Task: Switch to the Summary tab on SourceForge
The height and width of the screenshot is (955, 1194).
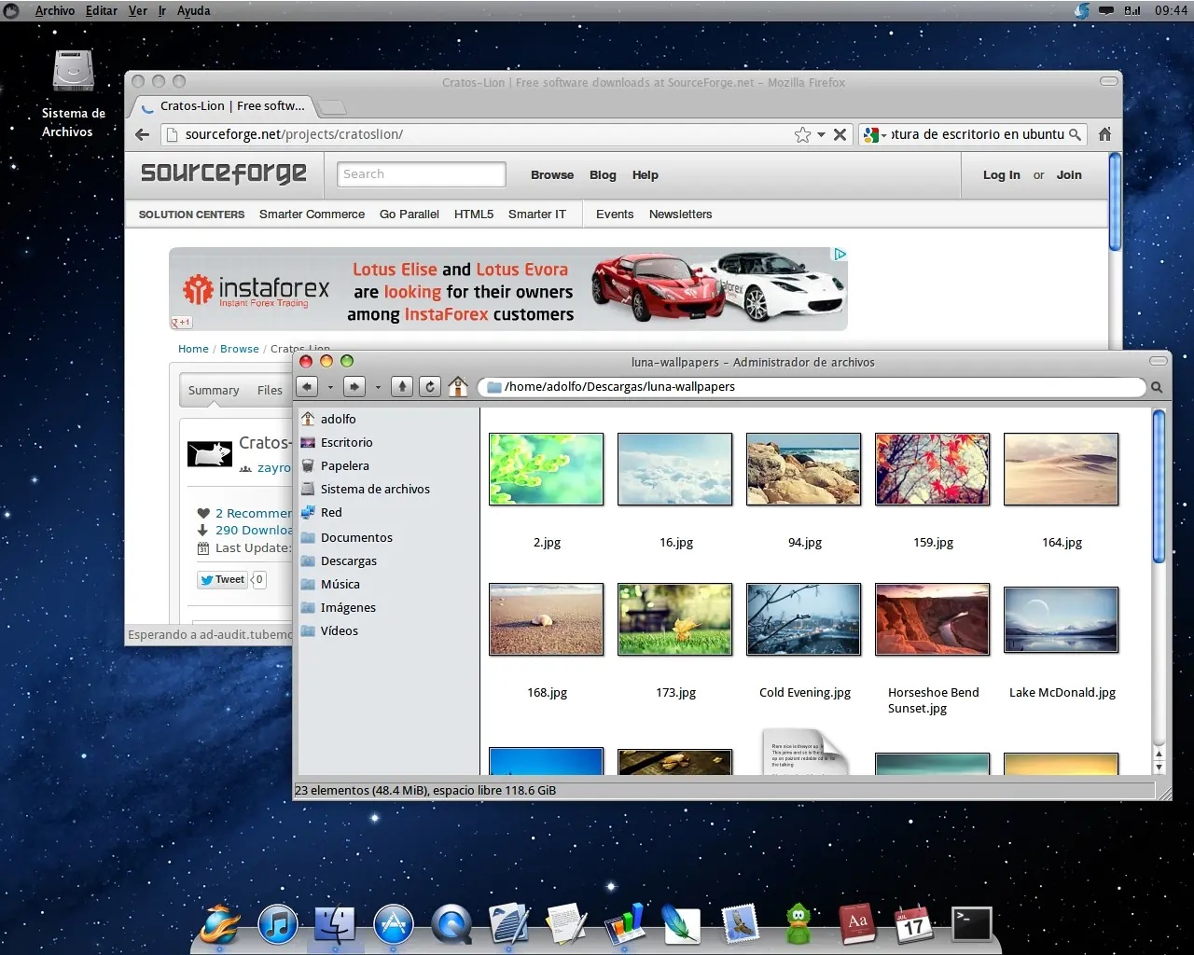Action: [214, 390]
